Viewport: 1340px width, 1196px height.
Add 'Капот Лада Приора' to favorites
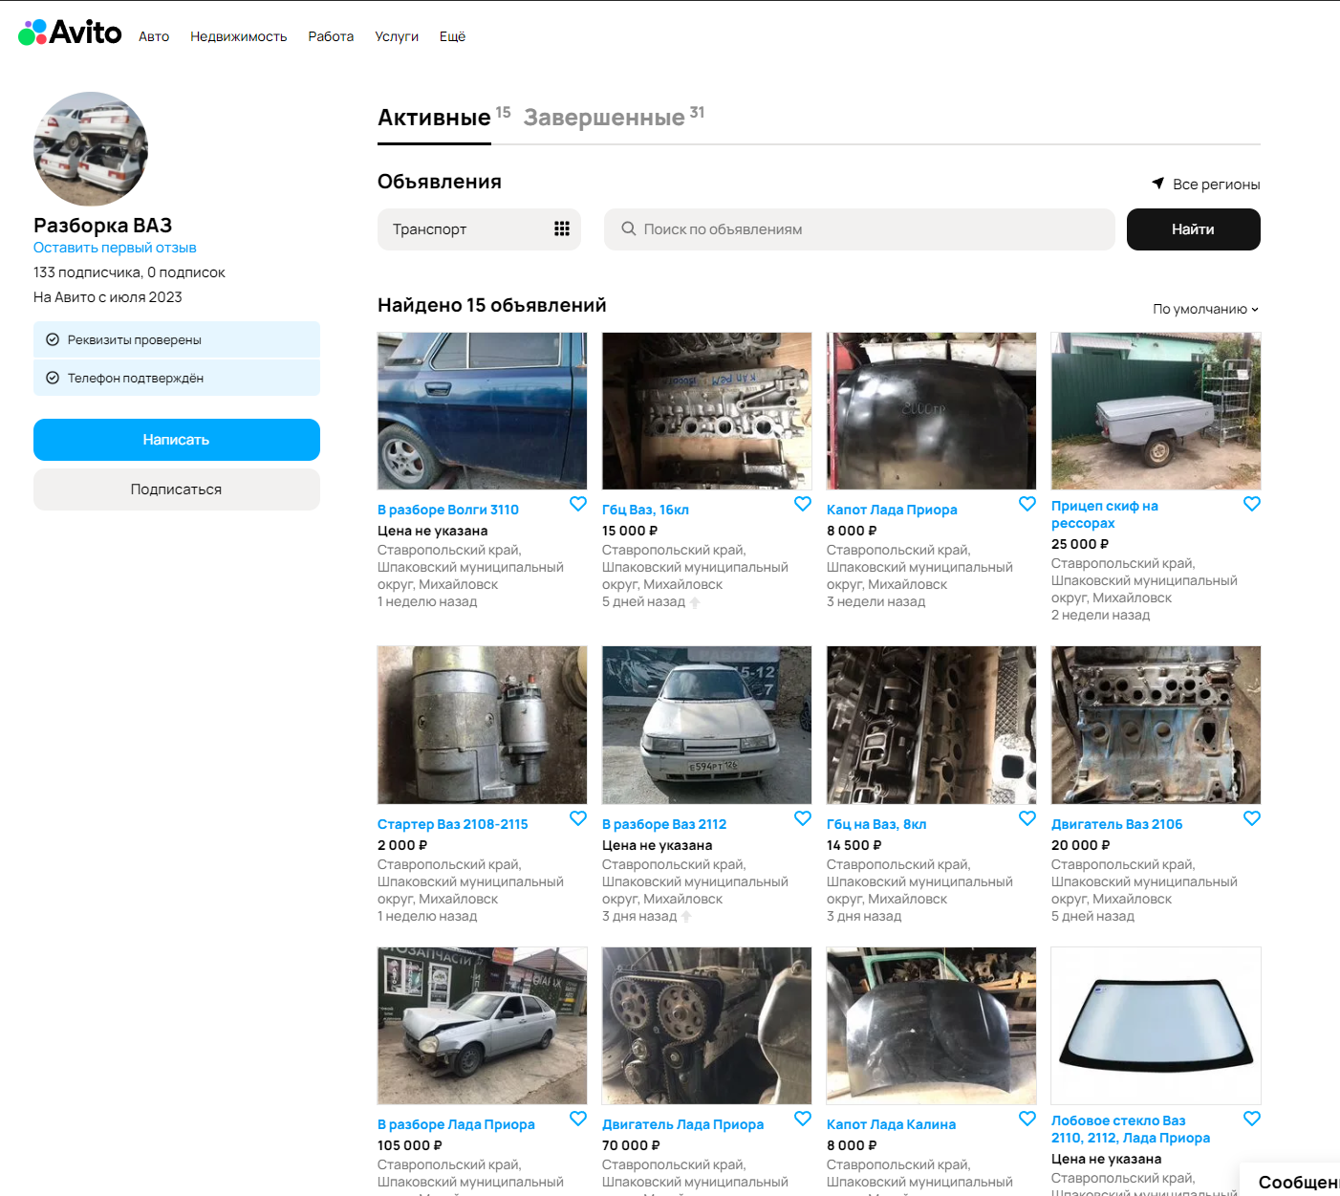click(1027, 504)
